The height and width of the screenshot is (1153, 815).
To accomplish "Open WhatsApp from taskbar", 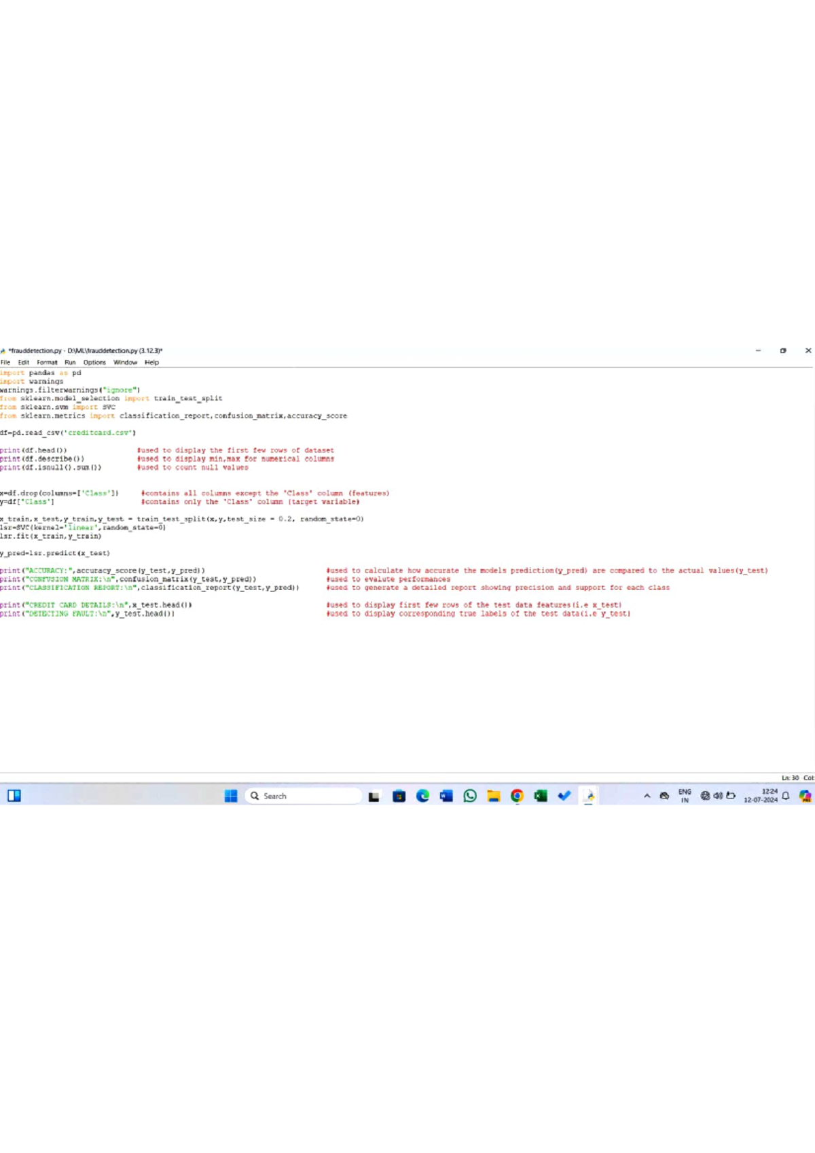I will click(x=470, y=796).
